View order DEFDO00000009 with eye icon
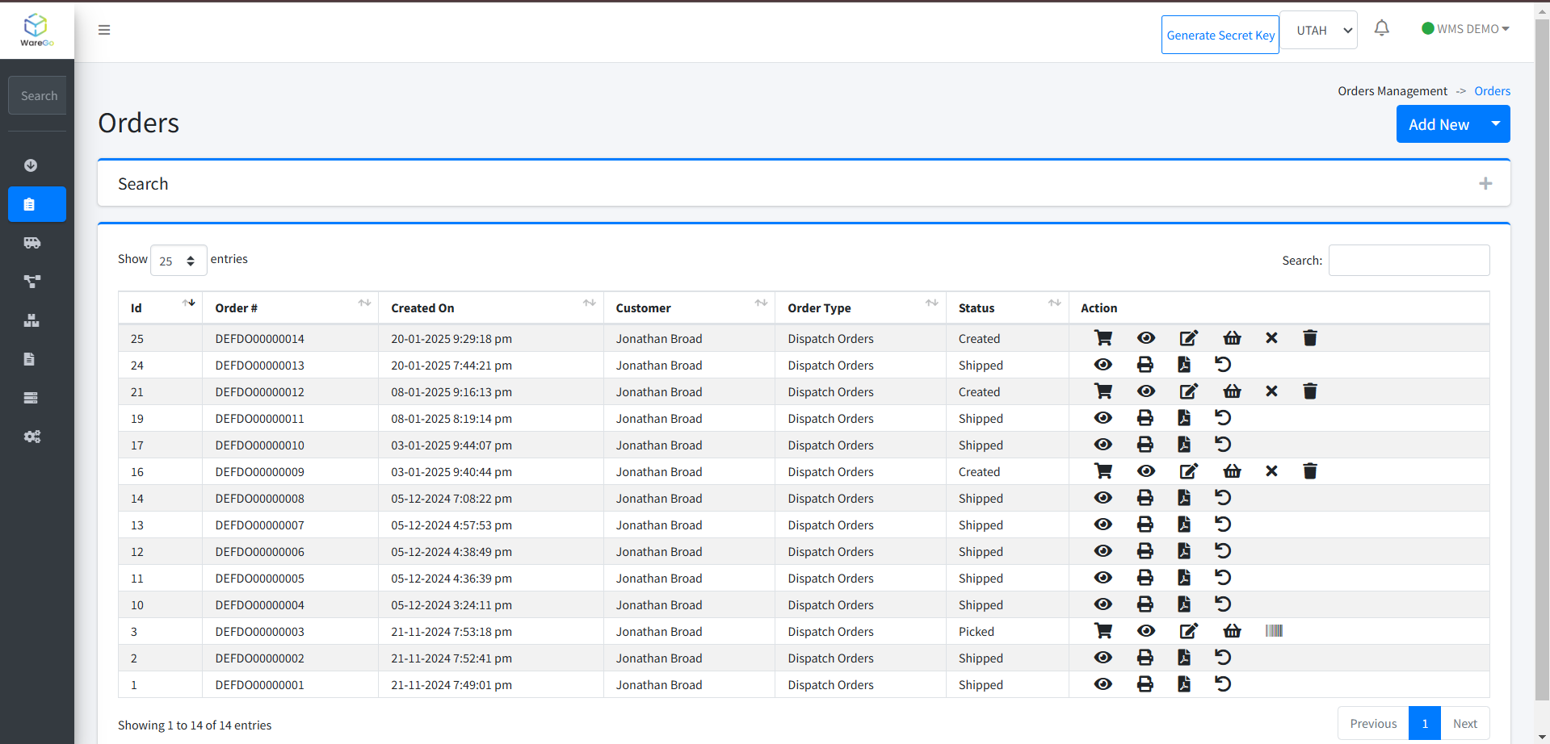1550x744 pixels. click(x=1146, y=471)
